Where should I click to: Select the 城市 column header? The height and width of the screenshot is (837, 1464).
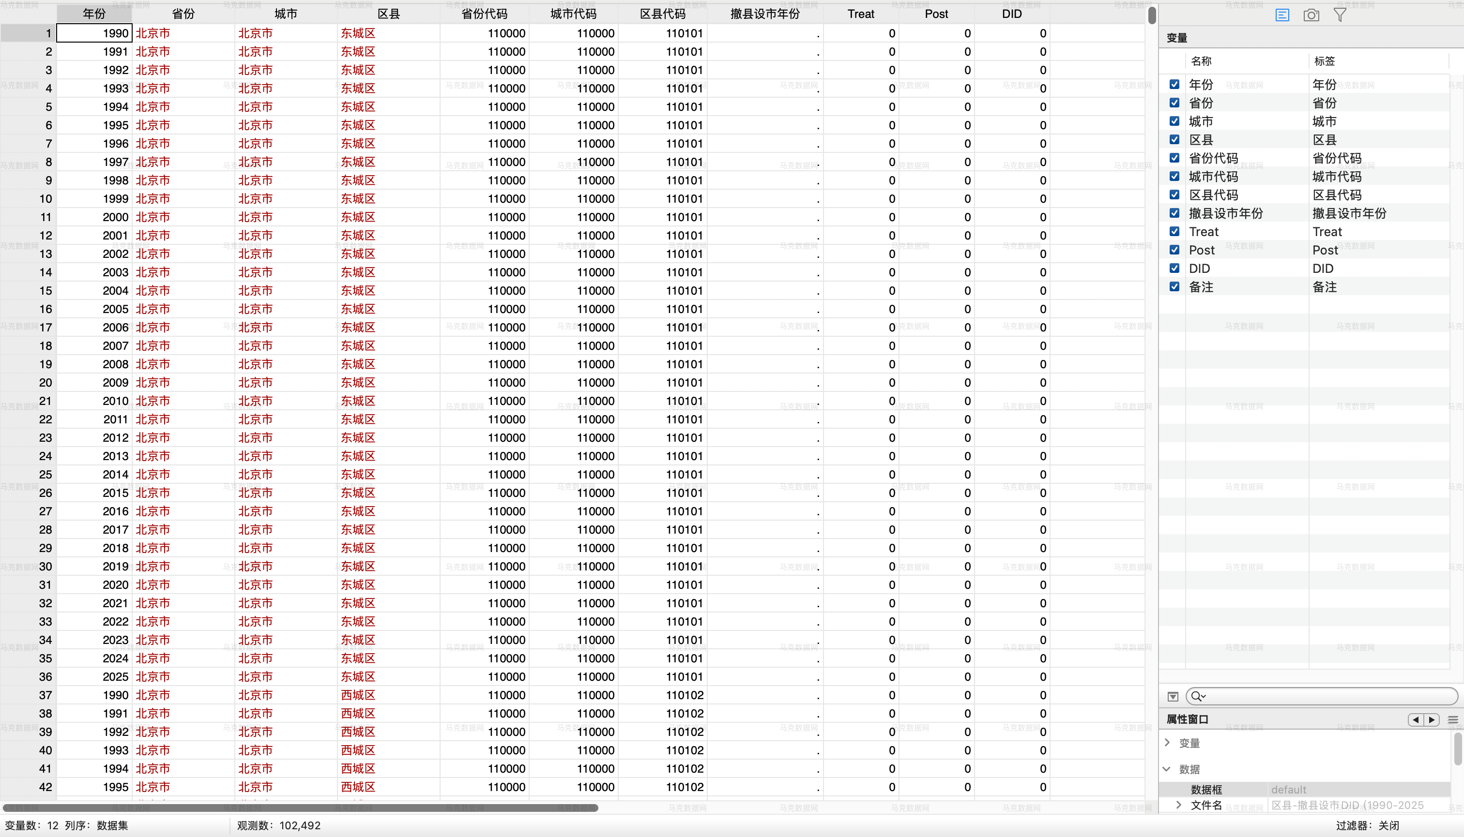click(286, 14)
